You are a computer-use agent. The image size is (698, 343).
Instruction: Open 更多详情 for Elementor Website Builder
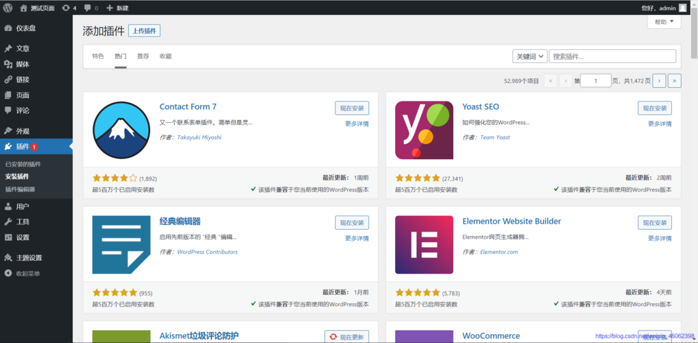(x=660, y=238)
